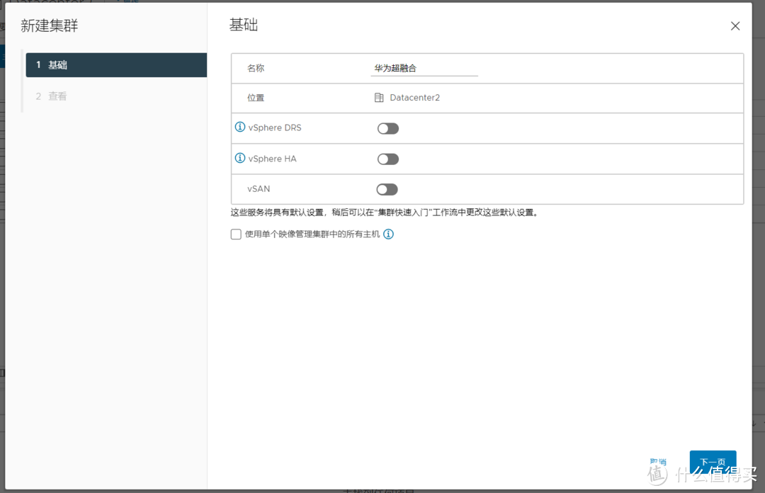The image size is (765, 493).
Task: Turn on the vSAN toggle
Action: pyautogui.click(x=387, y=189)
